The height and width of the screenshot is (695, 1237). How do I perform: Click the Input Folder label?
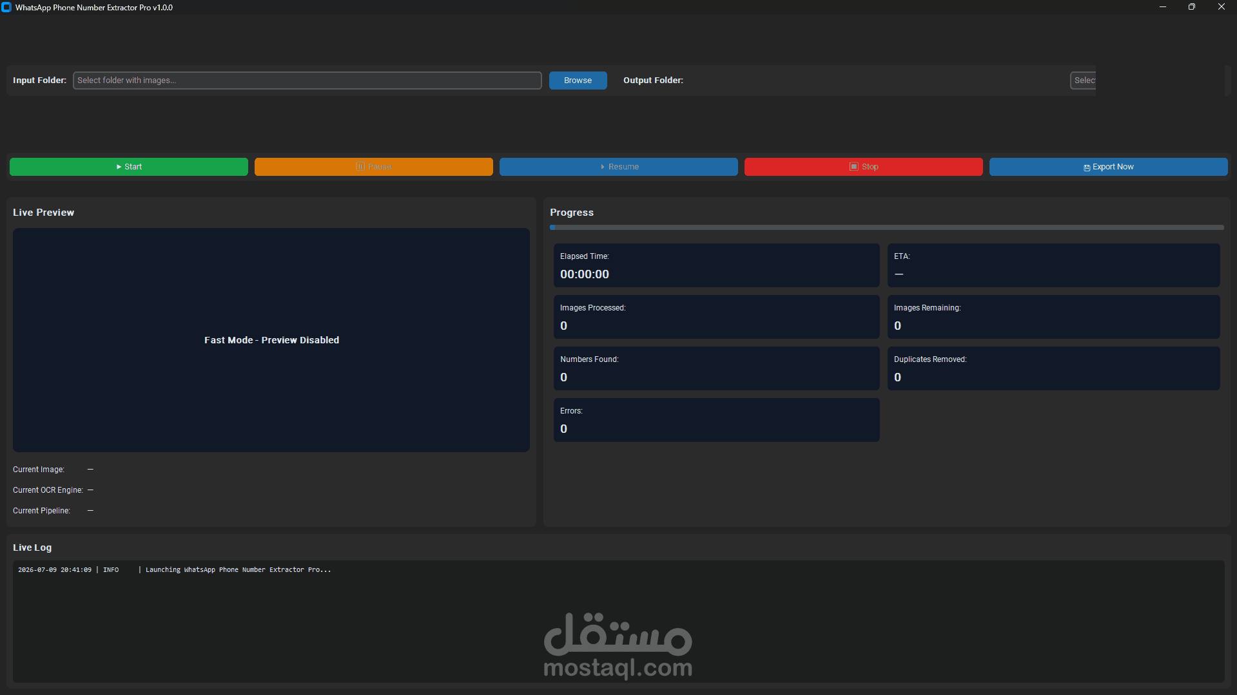click(x=39, y=81)
